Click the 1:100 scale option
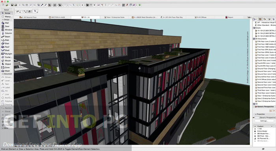 point(259,129)
